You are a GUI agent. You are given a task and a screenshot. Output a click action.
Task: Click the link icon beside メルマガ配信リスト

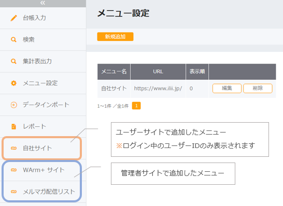13,192
